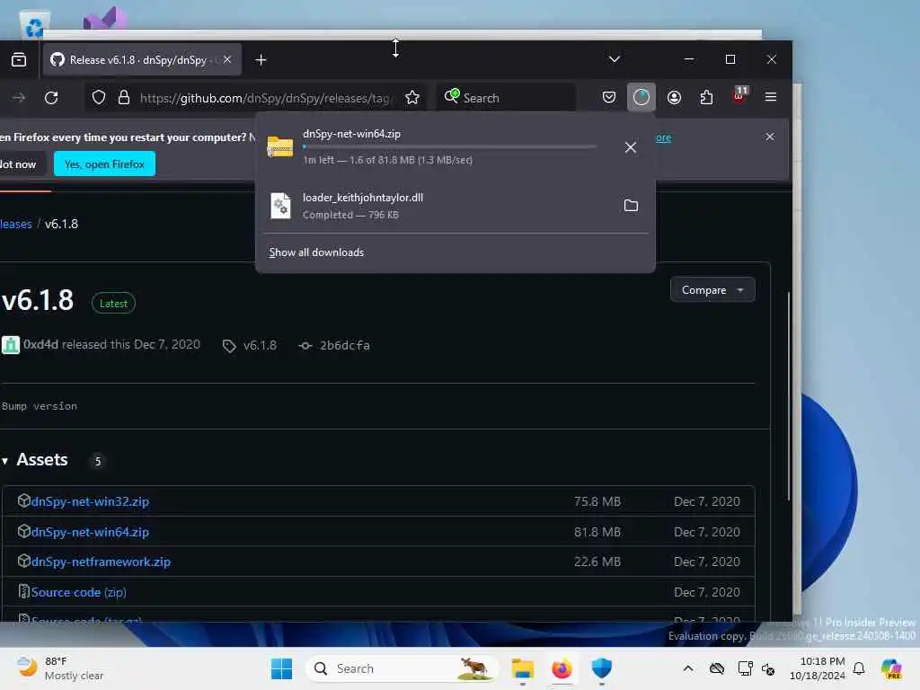920x690 pixels.
Task: Bookmark this page with star icon
Action: point(412,97)
